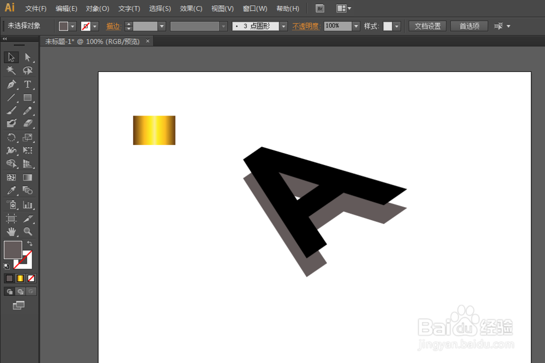The image size is (545, 363).
Task: Select the Pencil tool
Action: click(x=27, y=111)
